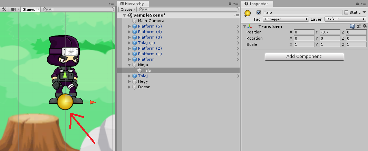This screenshot has width=368, height=151.
Task: Click the Decor game object icon
Action: click(x=135, y=87)
